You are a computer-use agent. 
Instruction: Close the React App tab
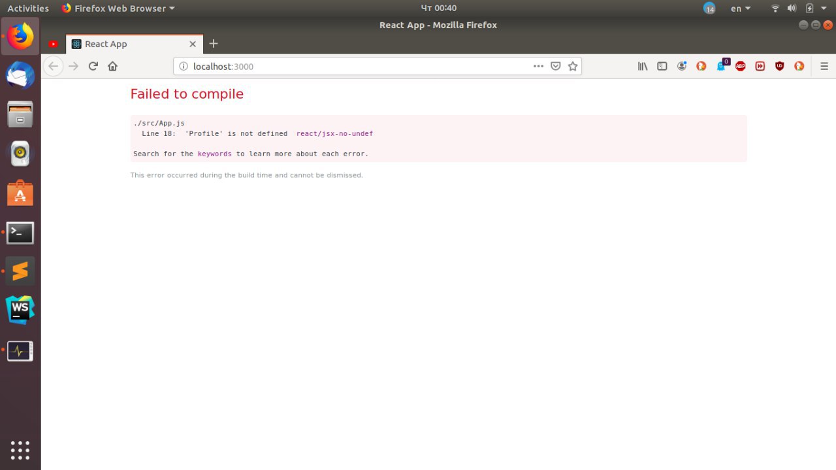(x=193, y=44)
